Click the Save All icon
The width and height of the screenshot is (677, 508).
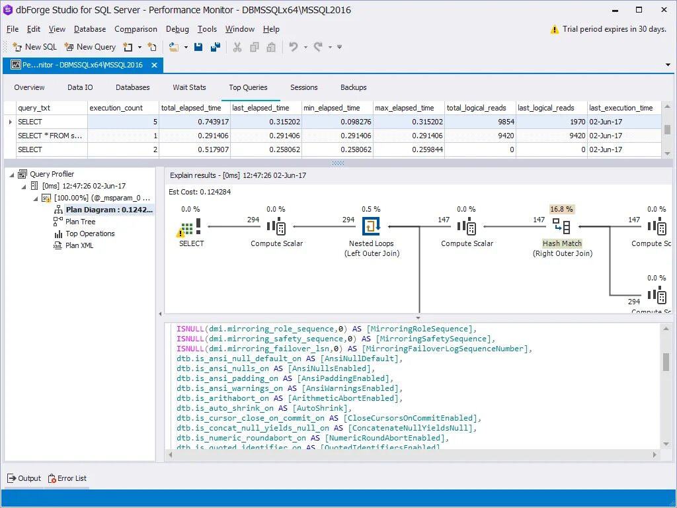216,47
